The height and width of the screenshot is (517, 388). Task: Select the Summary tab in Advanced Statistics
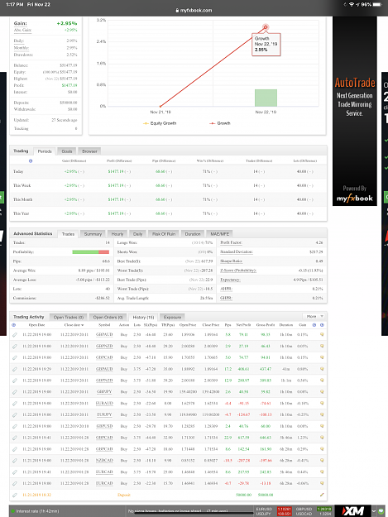pyautogui.click(x=93, y=234)
